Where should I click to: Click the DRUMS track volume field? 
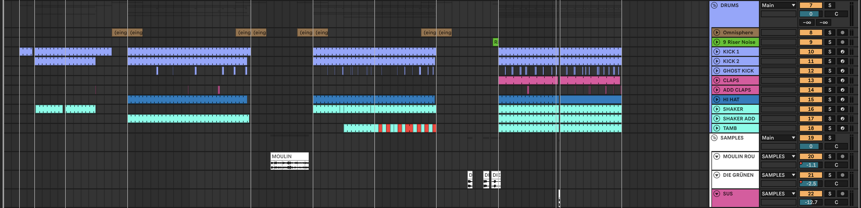[x=811, y=14]
